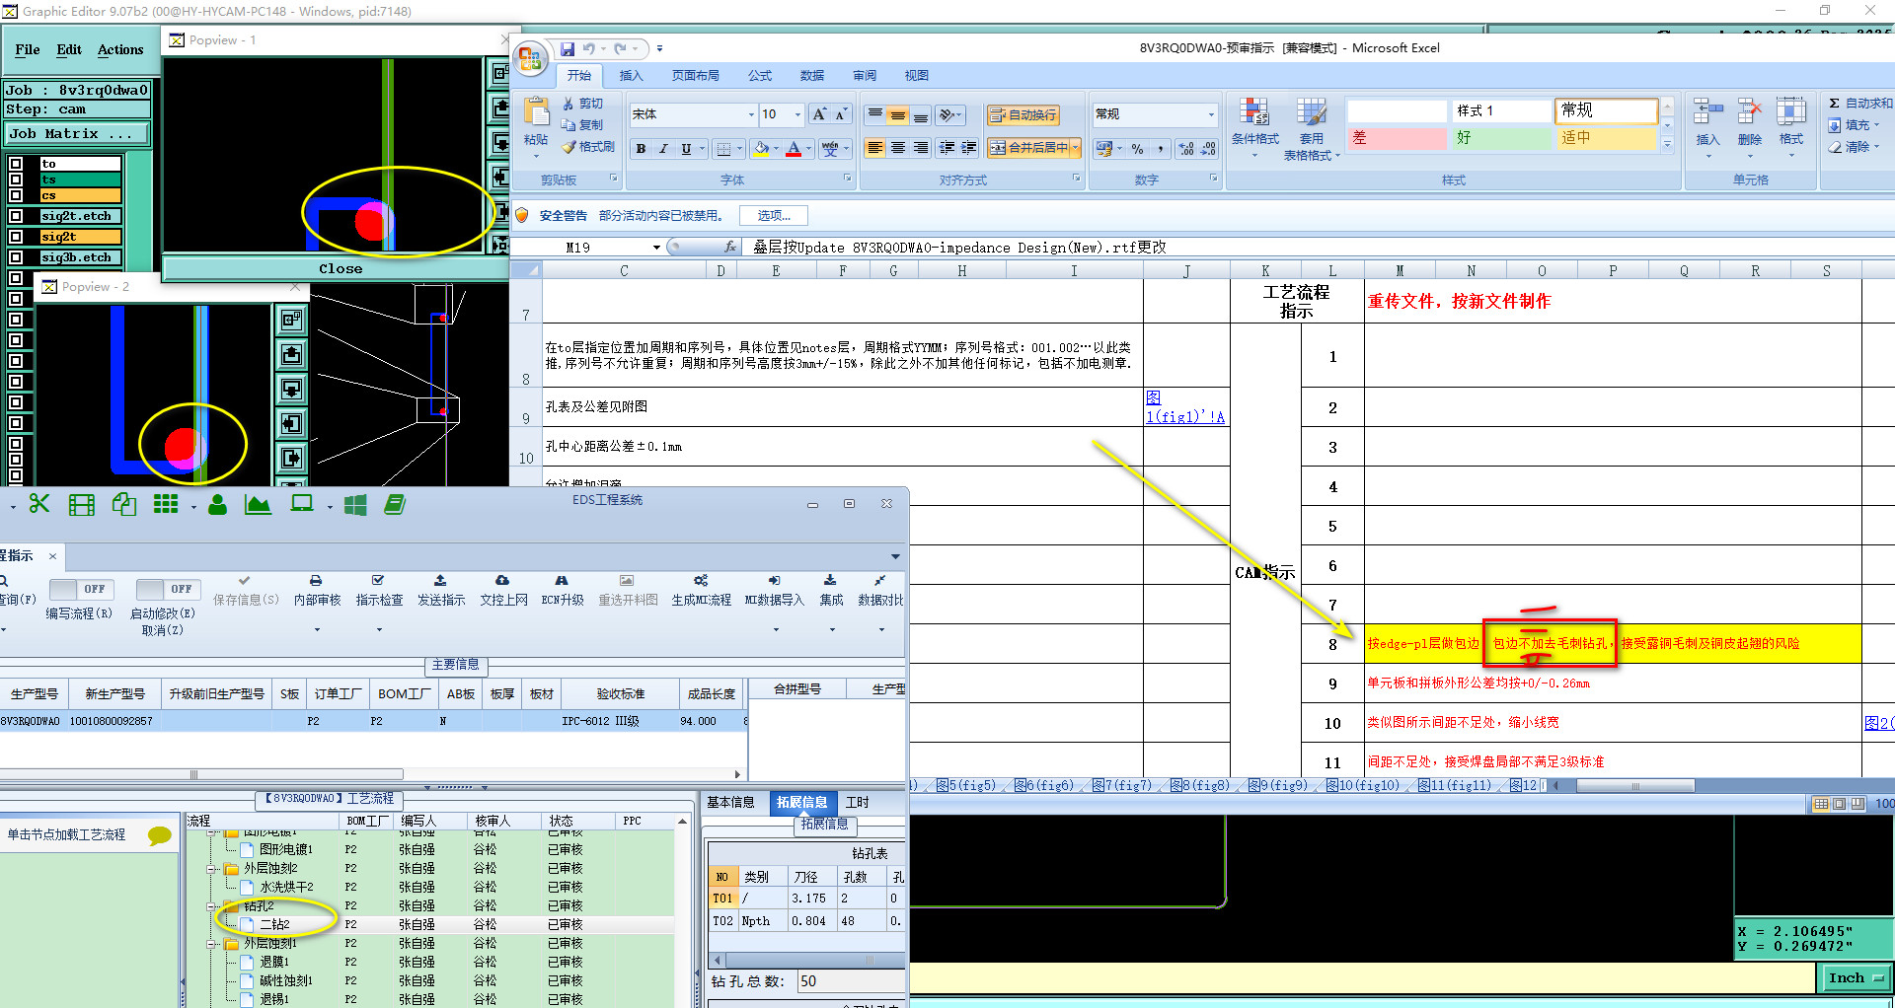Click the Italic icon in Excel ribbon
Image resolution: width=1895 pixels, height=1008 pixels.
click(x=663, y=148)
